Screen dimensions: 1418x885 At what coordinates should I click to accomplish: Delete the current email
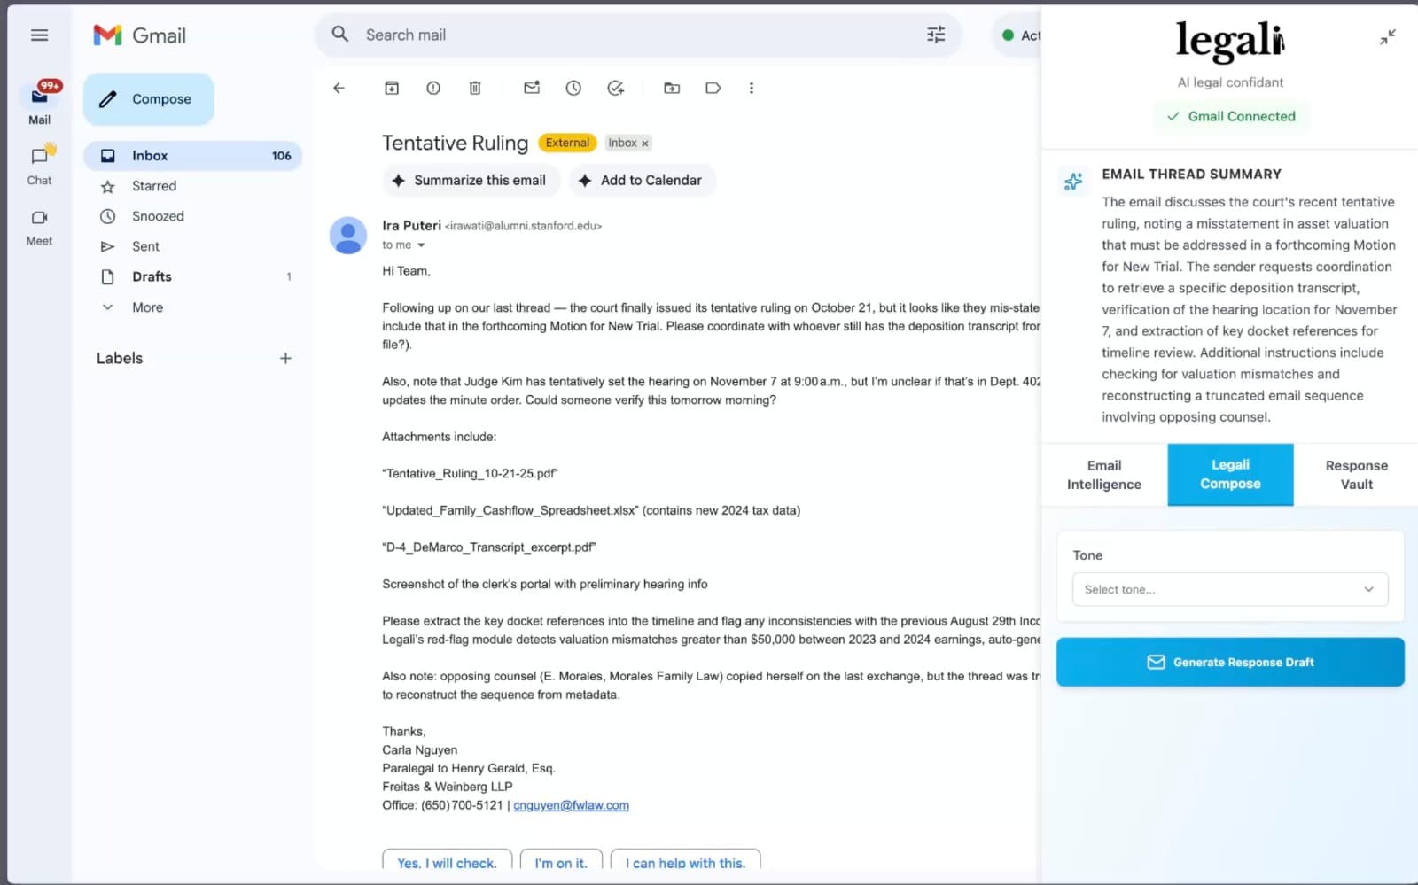pos(475,88)
